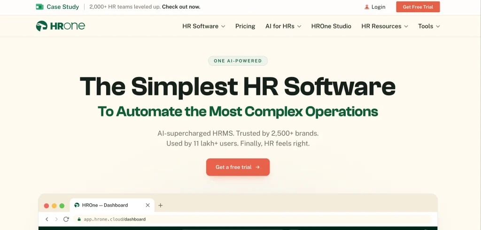Click the reload icon in mockup browser
This screenshot has width=481, height=230.
[66, 219]
